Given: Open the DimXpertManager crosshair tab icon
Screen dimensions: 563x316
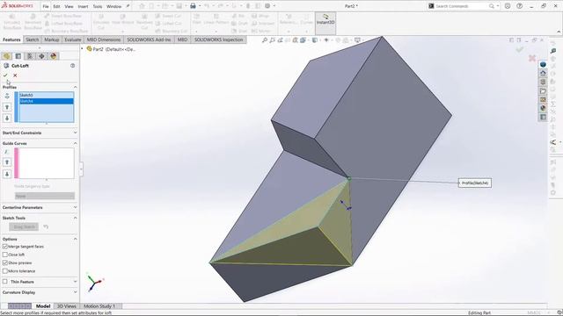Looking at the screenshot, I should click(x=41, y=56).
